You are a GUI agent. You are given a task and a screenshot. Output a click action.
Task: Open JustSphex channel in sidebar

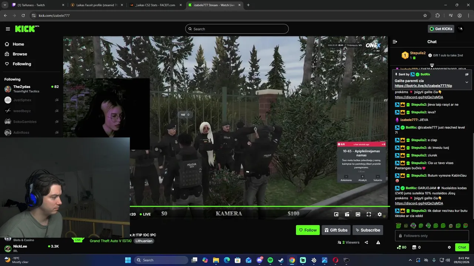pyautogui.click(x=31, y=100)
